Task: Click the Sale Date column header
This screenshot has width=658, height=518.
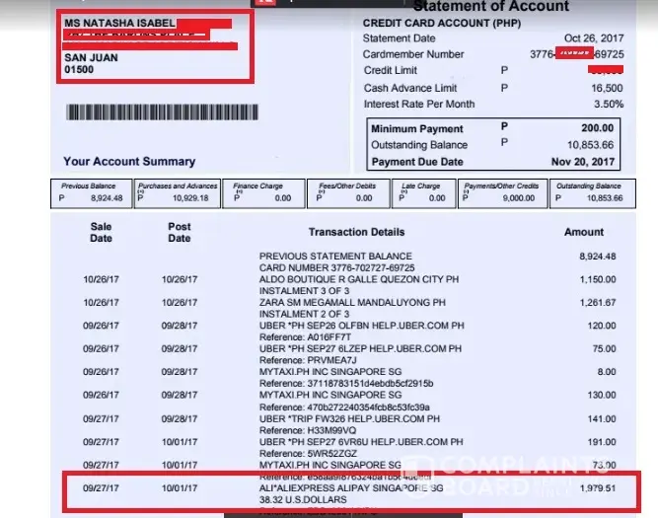Action: pyautogui.click(x=101, y=232)
